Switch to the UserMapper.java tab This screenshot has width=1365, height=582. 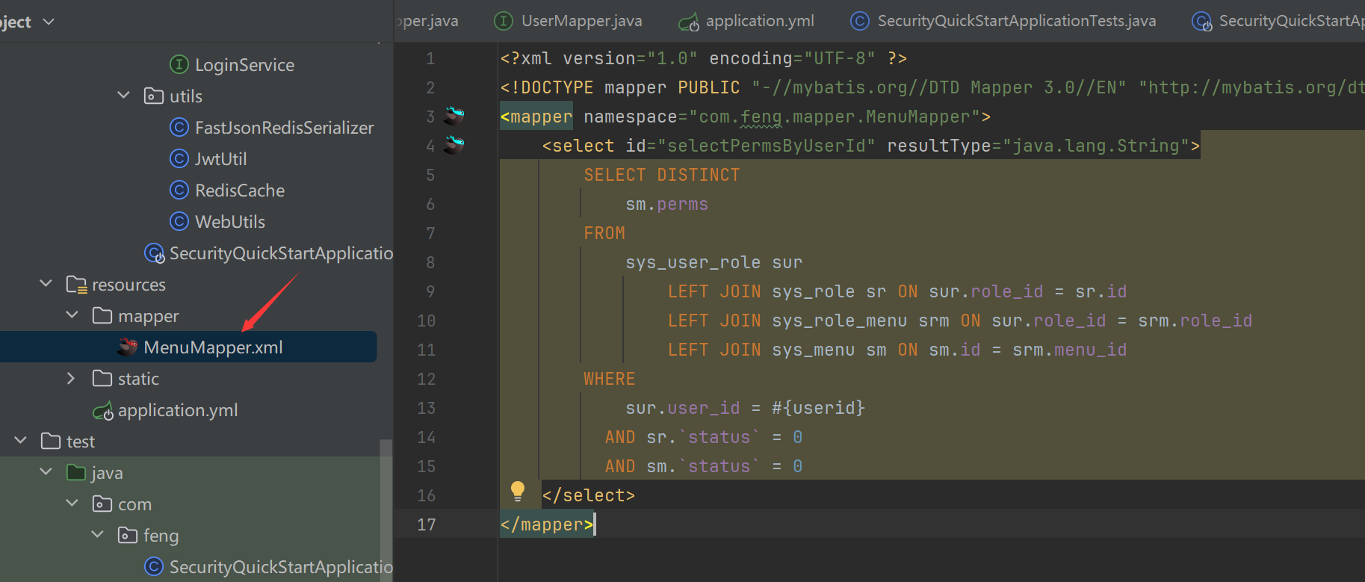coord(568,21)
